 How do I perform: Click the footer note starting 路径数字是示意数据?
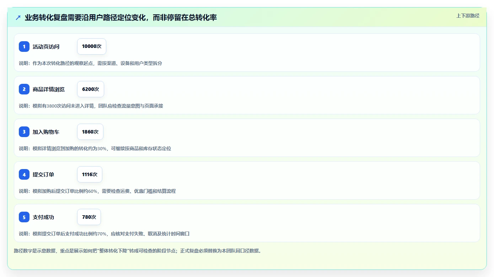[x=139, y=251]
